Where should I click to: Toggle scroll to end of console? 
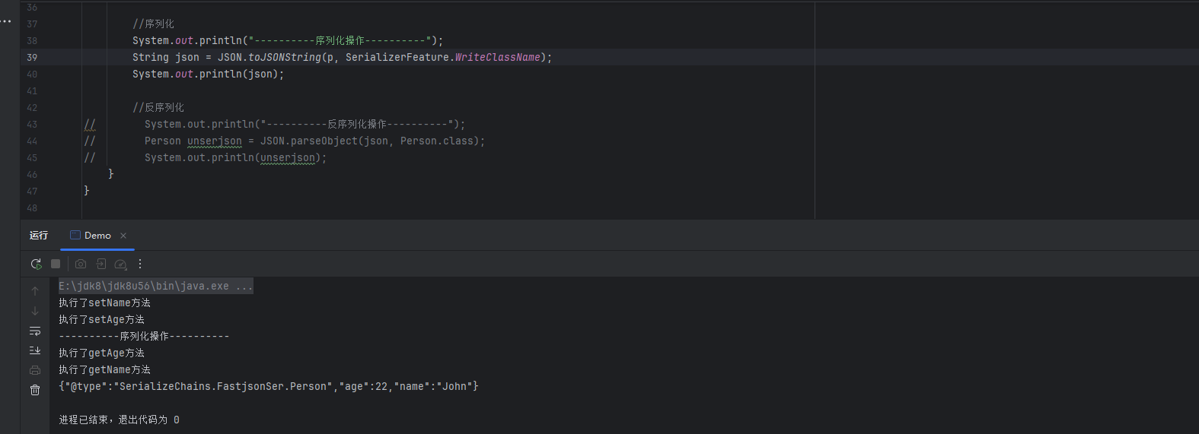point(35,350)
